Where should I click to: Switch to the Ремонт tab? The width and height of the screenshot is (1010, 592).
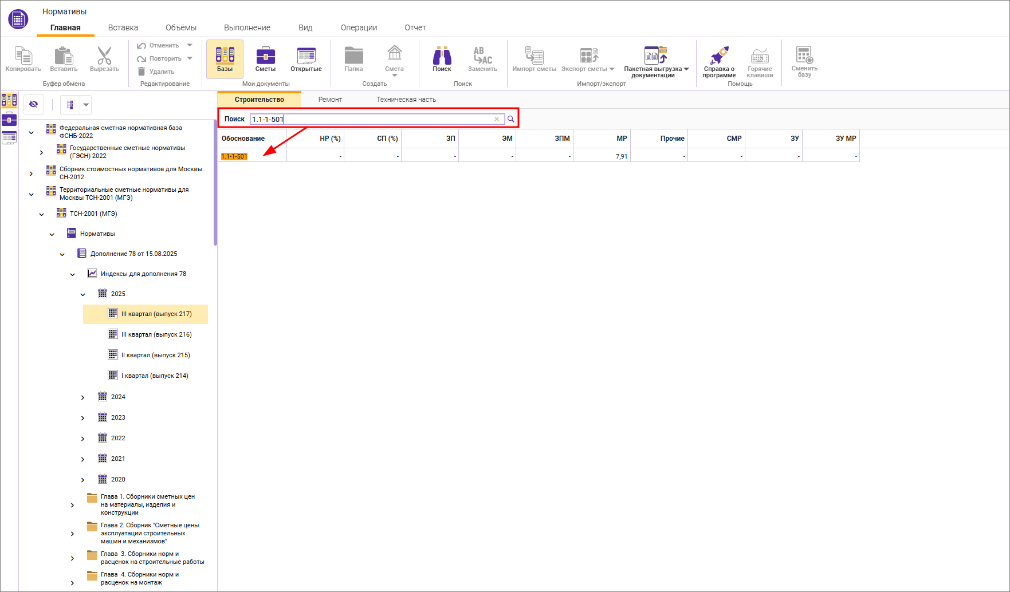[330, 100]
